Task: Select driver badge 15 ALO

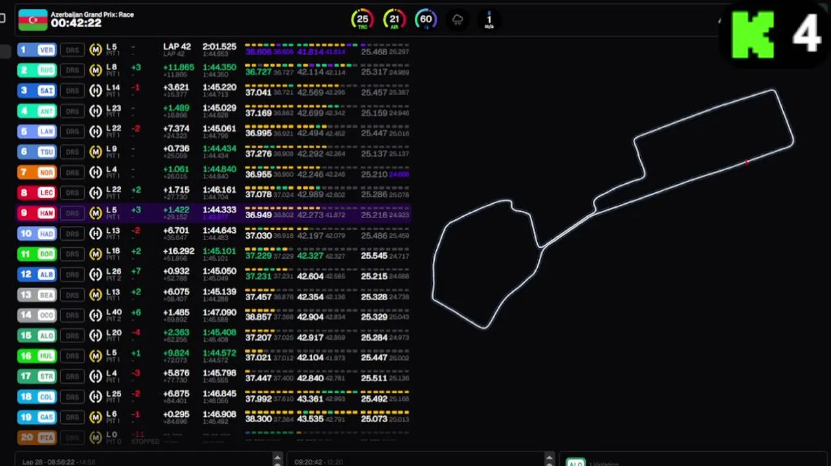Action: (x=37, y=335)
